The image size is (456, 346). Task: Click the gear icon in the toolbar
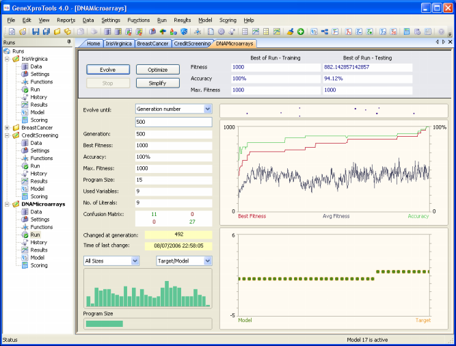click(x=222, y=31)
